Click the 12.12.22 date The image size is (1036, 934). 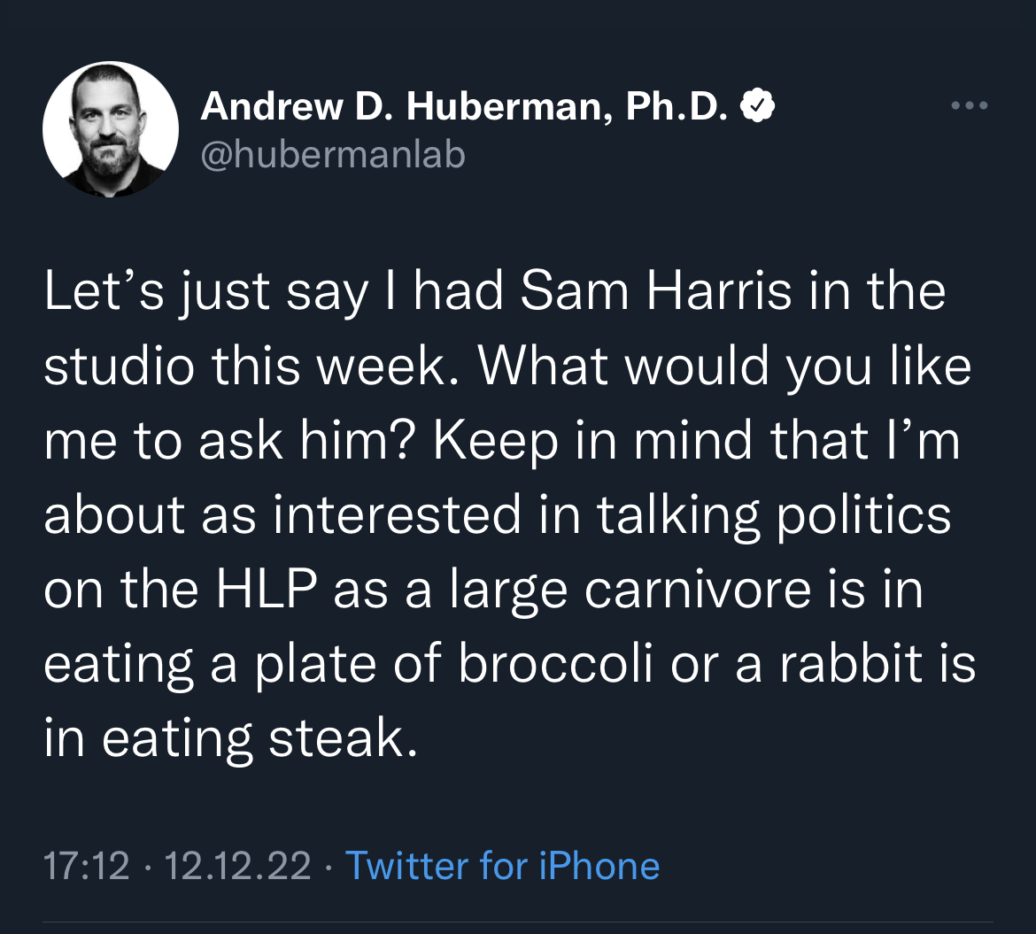(x=237, y=866)
